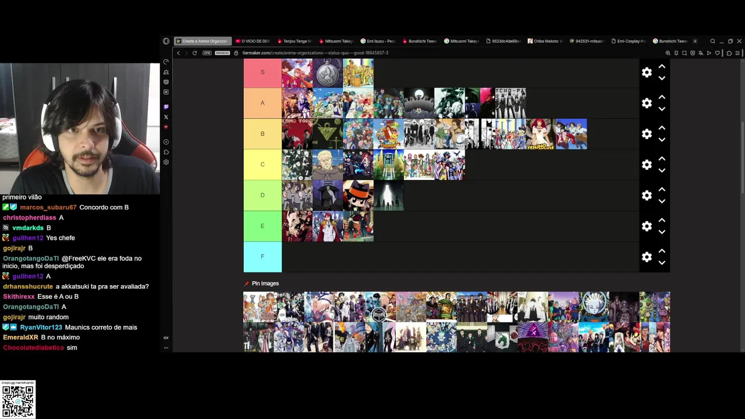Screen dimensions: 745x419
Task: Move tier D row up with arrow
Action: (662, 190)
